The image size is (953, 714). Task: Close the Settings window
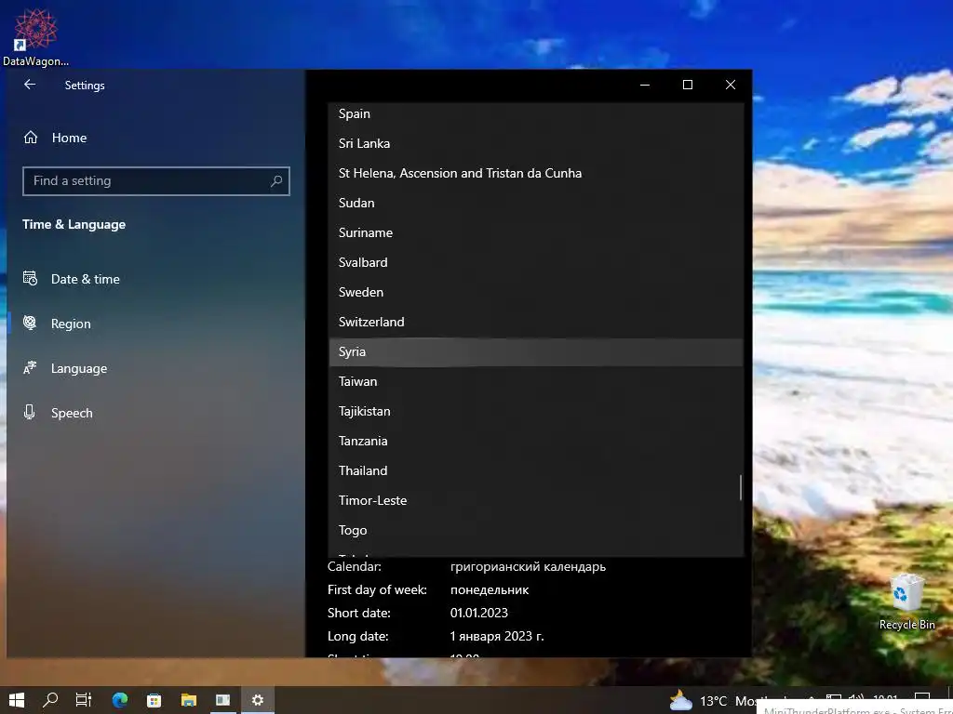pos(731,85)
